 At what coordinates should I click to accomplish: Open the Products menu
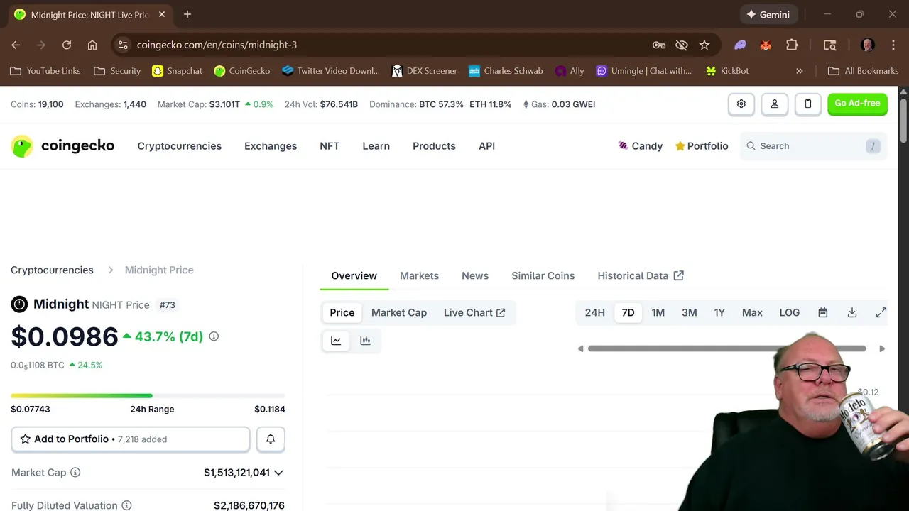click(434, 146)
